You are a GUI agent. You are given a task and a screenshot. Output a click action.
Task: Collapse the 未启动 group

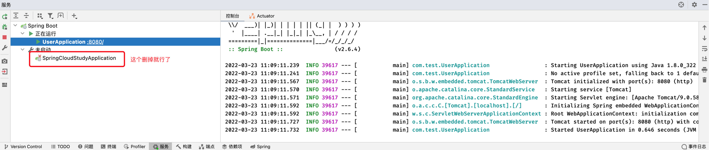22,50
